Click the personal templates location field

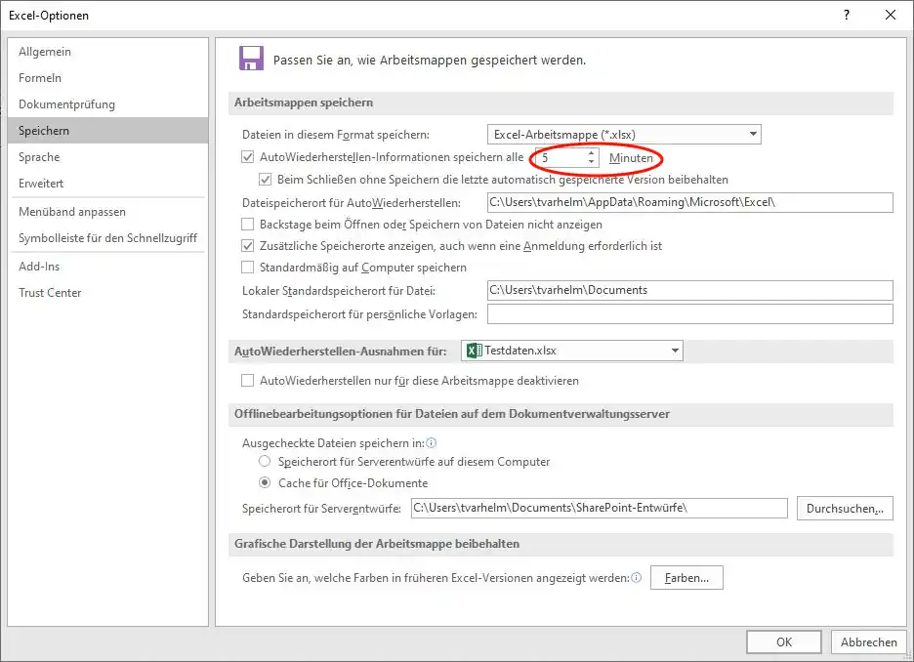pyautogui.click(x=689, y=314)
